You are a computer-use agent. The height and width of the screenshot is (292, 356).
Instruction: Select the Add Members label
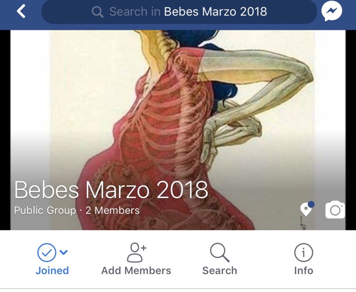point(136,271)
